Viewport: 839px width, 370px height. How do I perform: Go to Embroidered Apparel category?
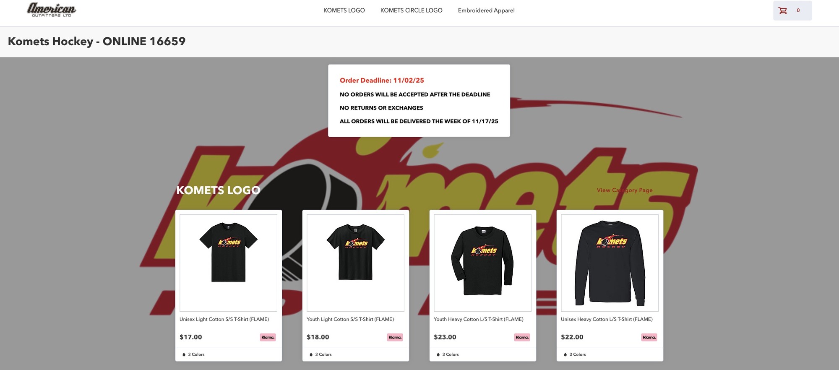tap(486, 10)
